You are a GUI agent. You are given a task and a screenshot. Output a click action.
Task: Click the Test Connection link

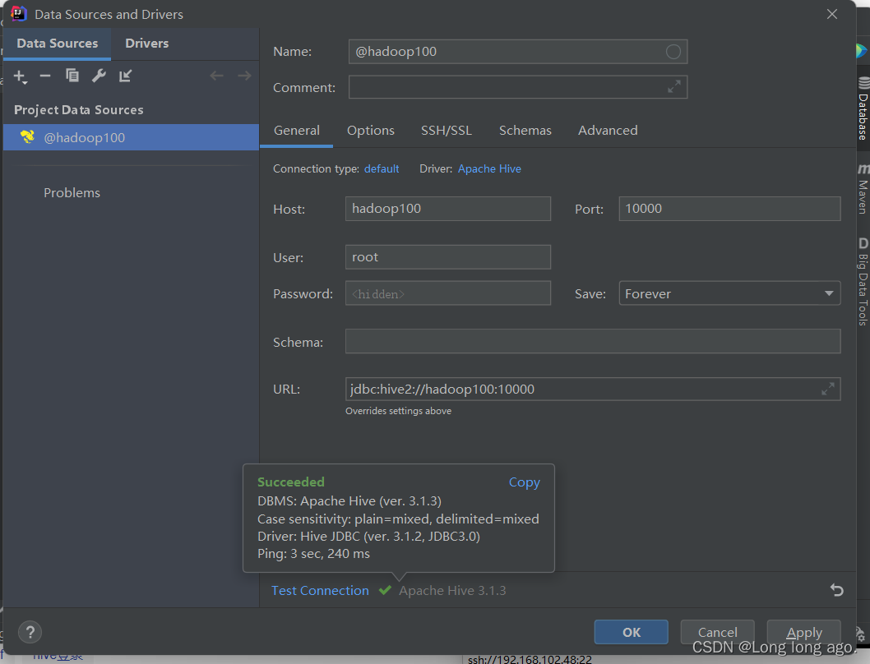320,590
